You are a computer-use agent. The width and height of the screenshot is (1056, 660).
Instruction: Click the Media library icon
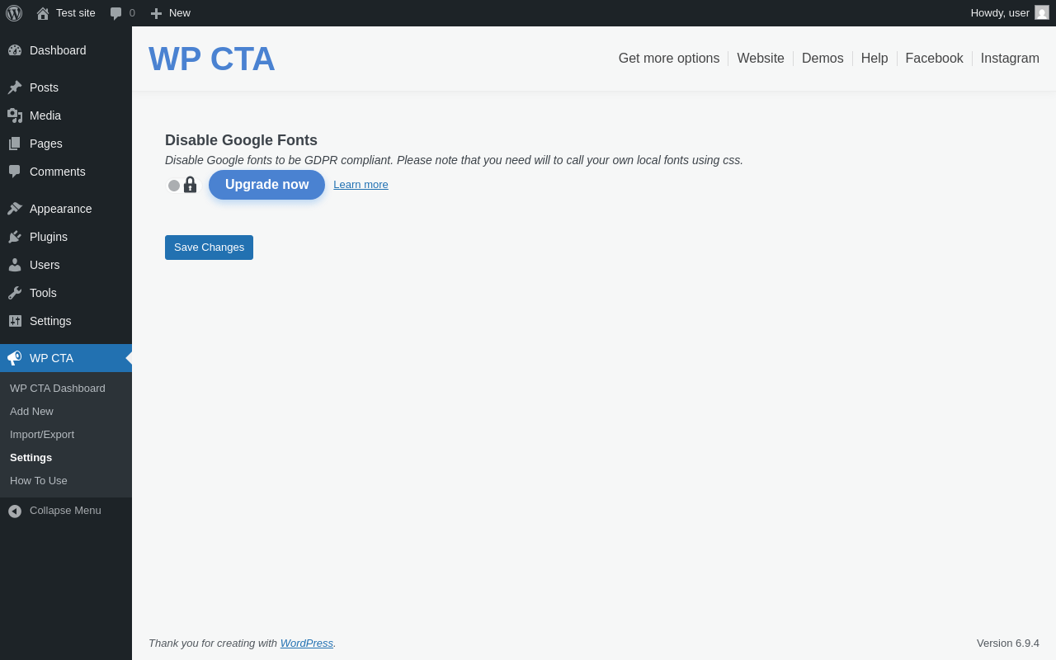click(x=15, y=115)
